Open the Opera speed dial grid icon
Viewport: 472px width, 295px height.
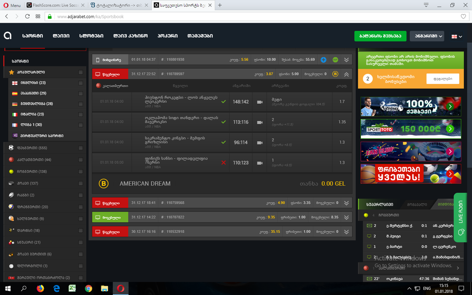(38, 16)
